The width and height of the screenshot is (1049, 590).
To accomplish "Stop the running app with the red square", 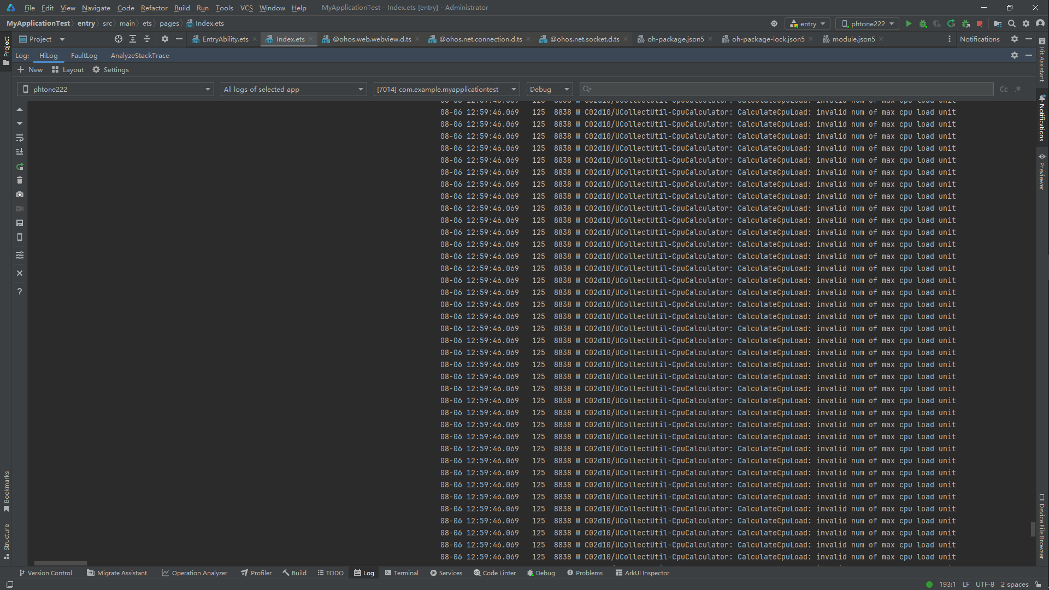I will click(x=980, y=23).
